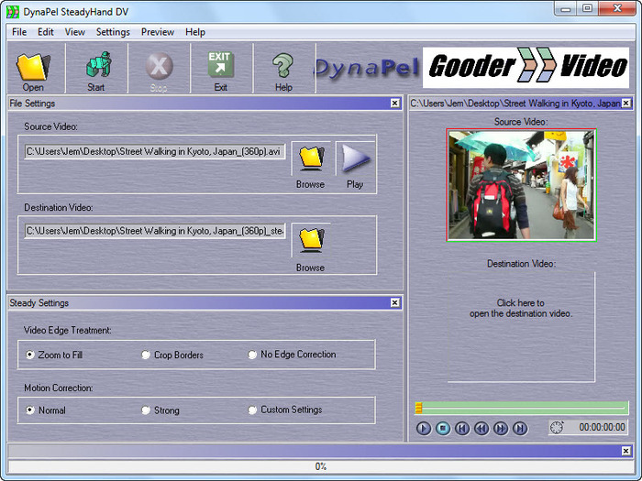Open the Settings menu
This screenshot has height=481, width=642.
[x=113, y=32]
